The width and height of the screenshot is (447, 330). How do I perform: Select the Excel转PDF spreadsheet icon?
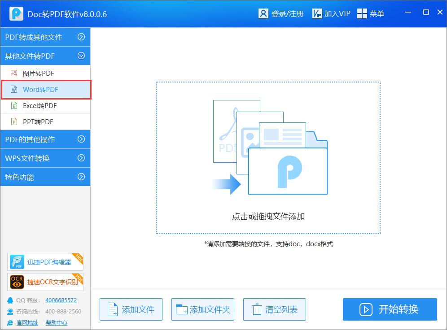pos(15,106)
